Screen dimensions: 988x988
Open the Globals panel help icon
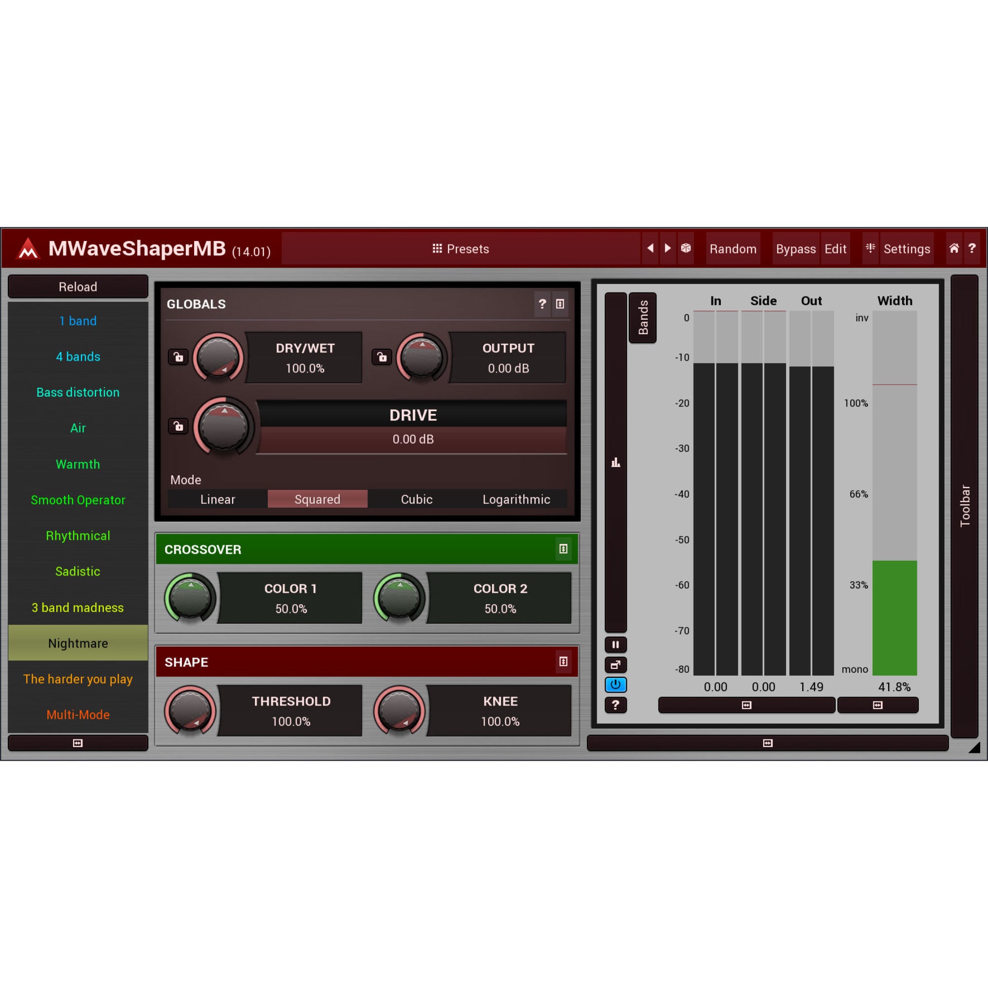[542, 304]
